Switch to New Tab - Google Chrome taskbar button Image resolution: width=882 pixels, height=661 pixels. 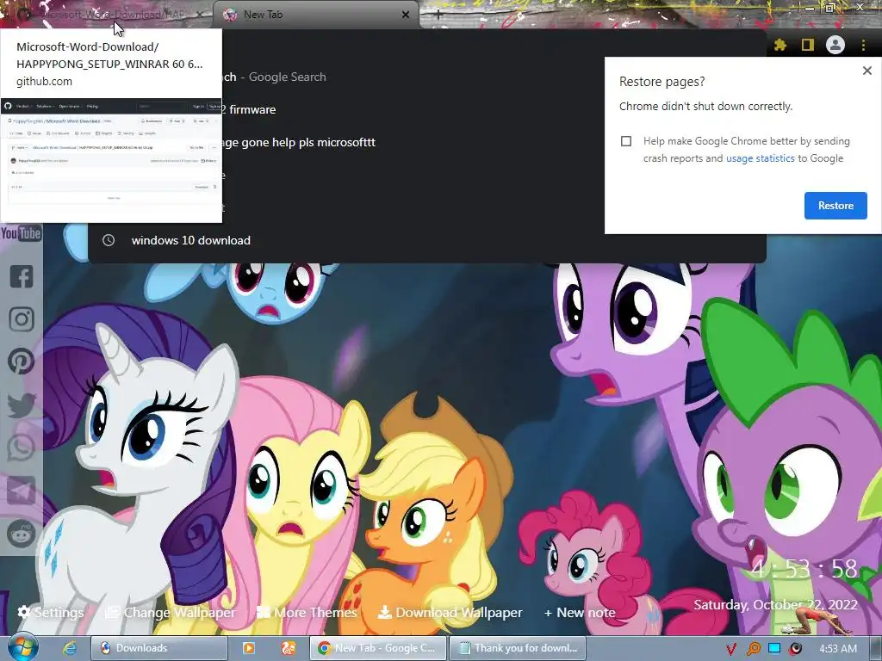click(378, 648)
